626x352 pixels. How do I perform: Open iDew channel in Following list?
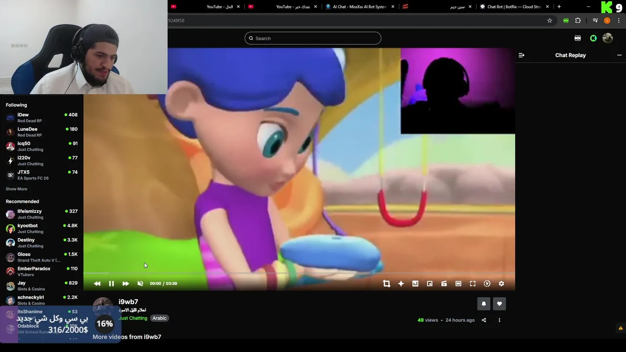click(42, 117)
